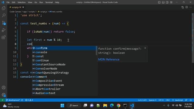Open errors and warnings count
Viewport: 194px width, 109px height.
tap(29, 100)
